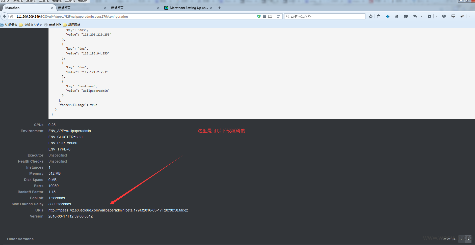Click the Backoff Factor value 1.15
This screenshot has width=475, height=245.
click(52, 192)
